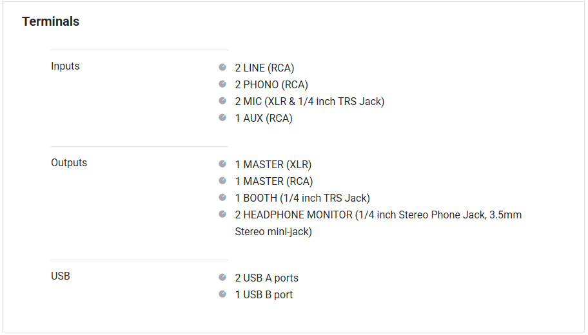Click the bullet icon before 1 BOOTH
This screenshot has height=335, width=588.
(x=222, y=198)
